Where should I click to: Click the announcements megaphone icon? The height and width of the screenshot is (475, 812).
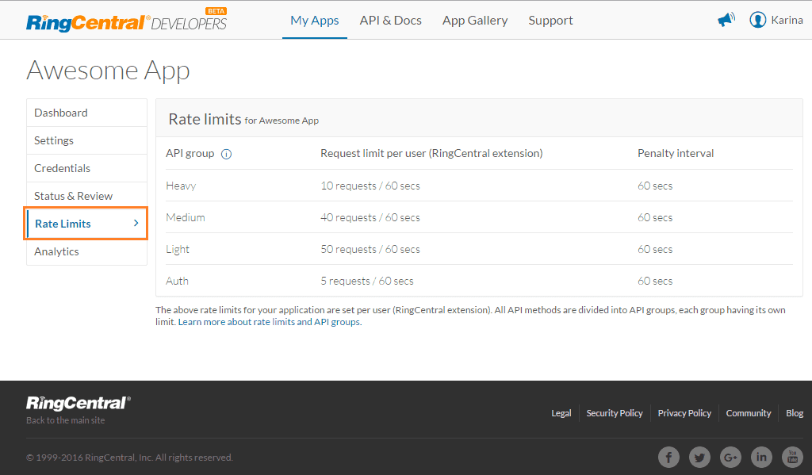click(x=726, y=20)
